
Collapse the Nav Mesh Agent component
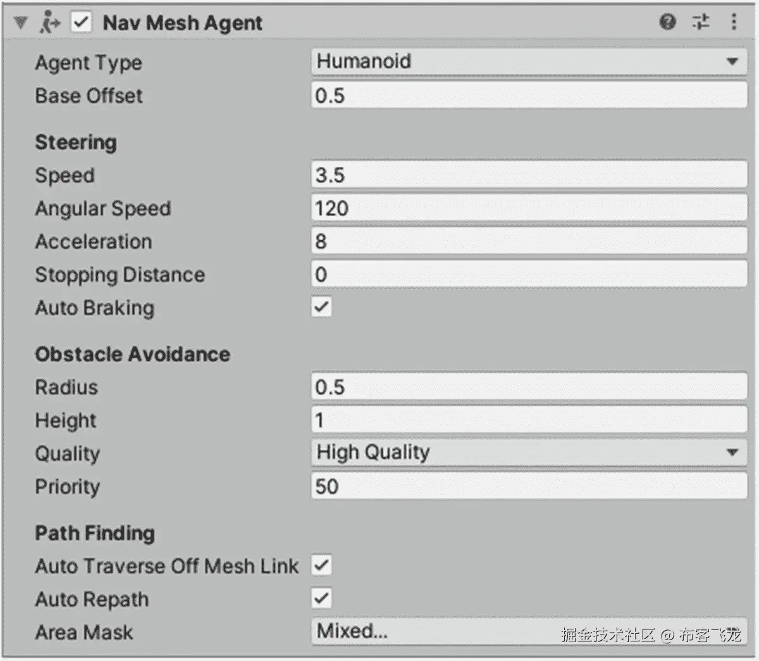[x=21, y=23]
